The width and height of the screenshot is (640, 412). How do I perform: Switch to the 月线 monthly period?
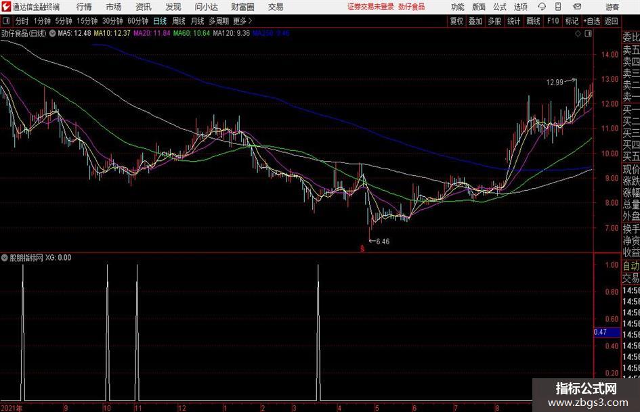(197, 21)
